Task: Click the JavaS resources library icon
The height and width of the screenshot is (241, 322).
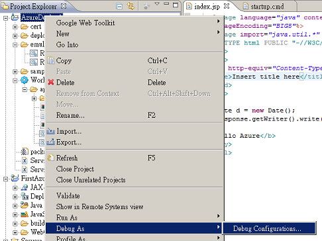Action: [x=25, y=214]
